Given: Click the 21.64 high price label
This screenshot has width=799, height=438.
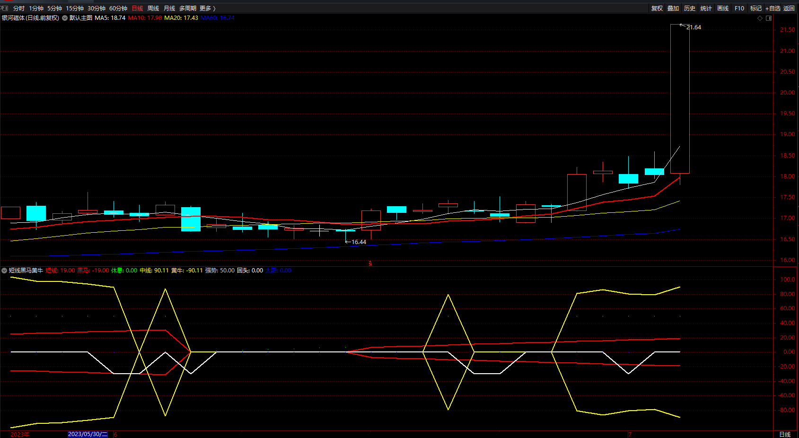Looking at the screenshot, I should click(694, 27).
